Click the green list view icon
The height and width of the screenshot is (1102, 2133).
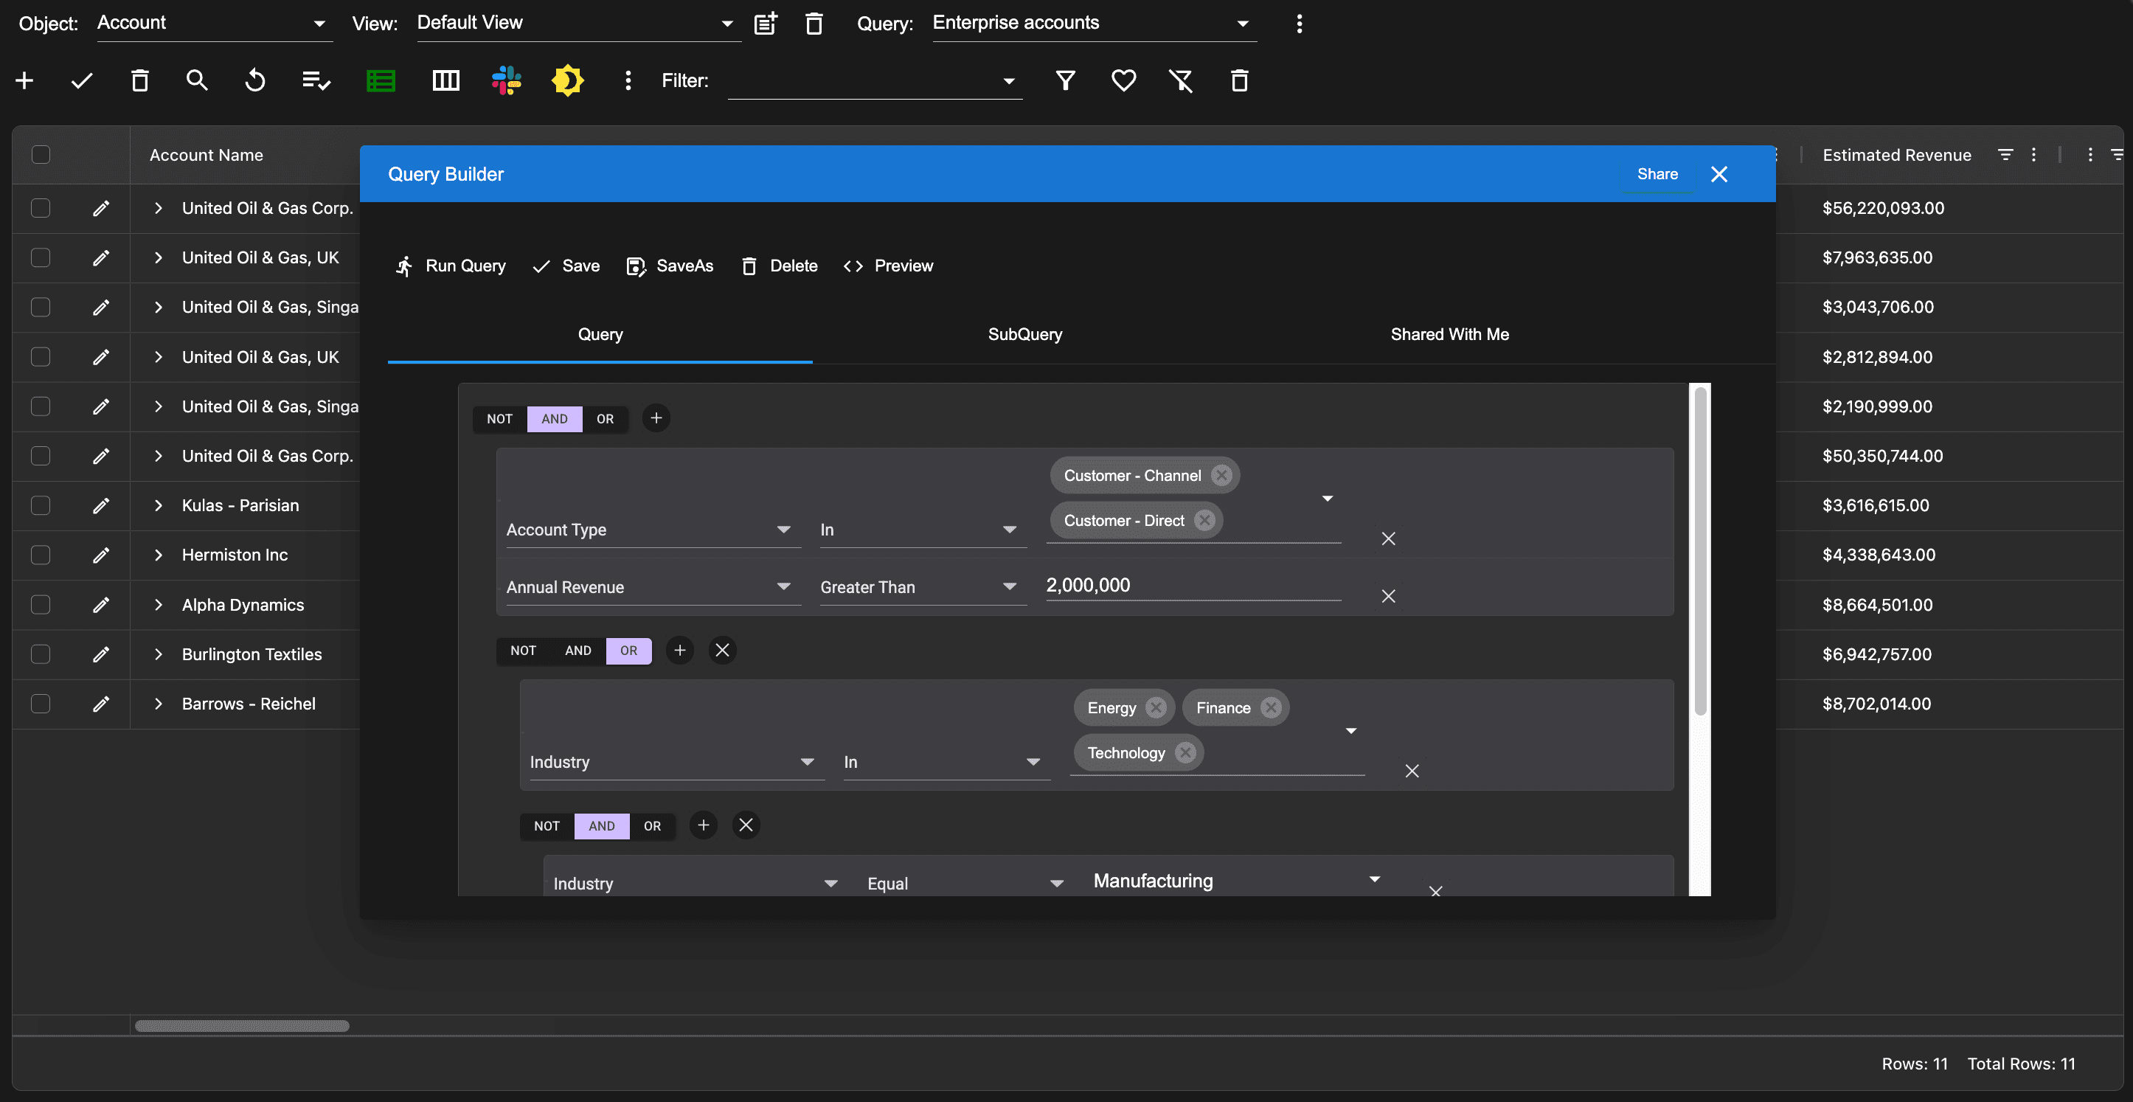(x=381, y=80)
